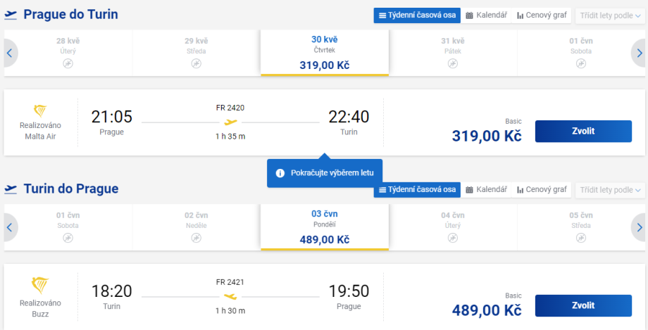Click previous week arrow for Prague–Turin dates
Viewport: 648px width, 330px height.
[10, 53]
